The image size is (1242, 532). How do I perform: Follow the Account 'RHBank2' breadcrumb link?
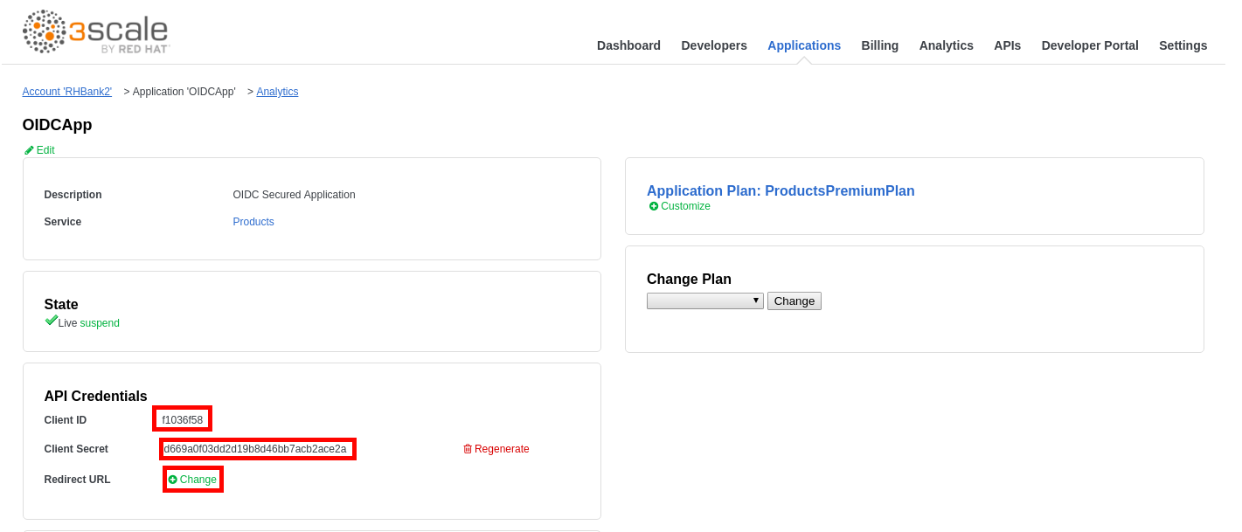67,92
